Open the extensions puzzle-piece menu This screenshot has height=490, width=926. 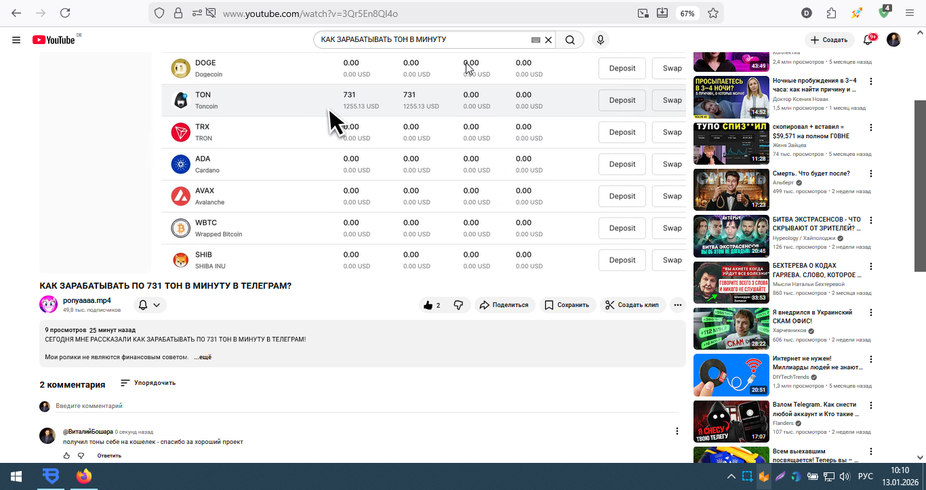pyautogui.click(x=832, y=13)
